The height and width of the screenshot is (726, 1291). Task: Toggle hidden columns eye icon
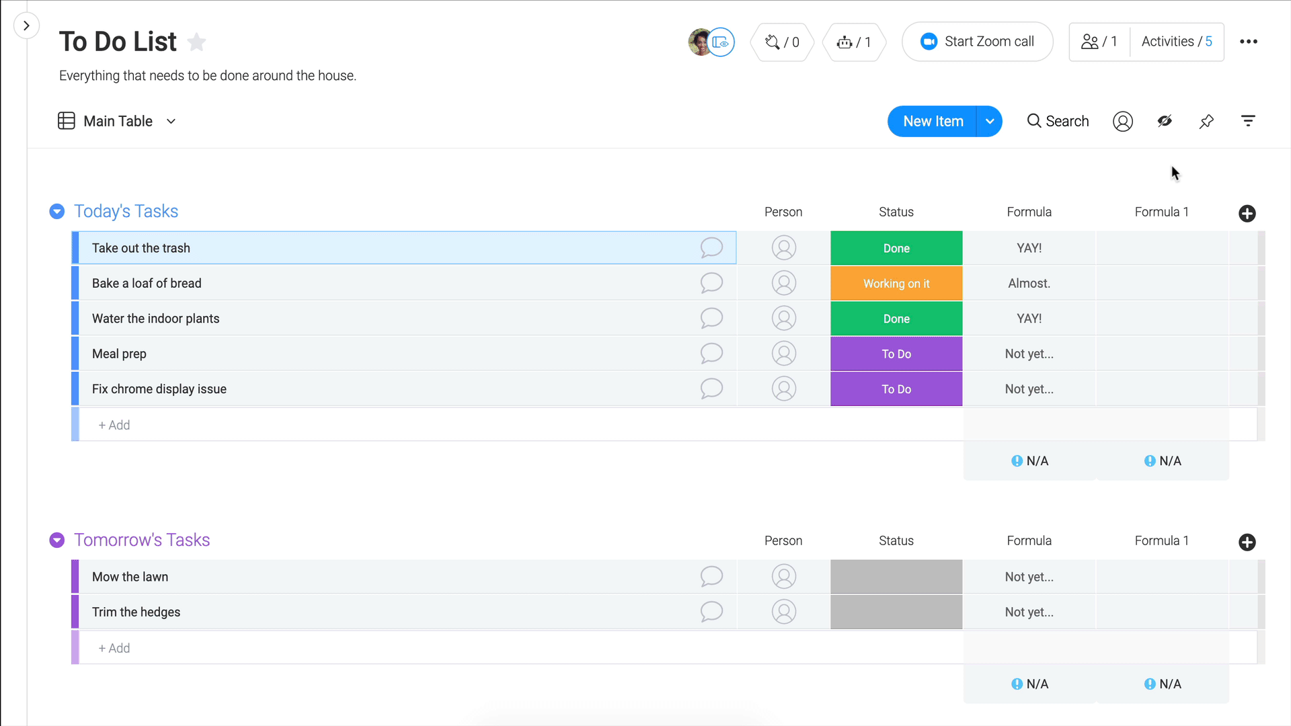tap(1165, 122)
